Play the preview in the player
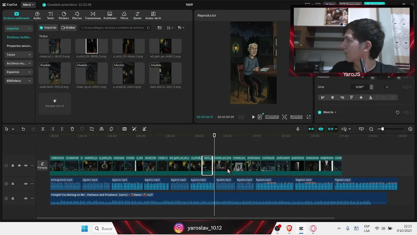417x235 pixels. 253,117
